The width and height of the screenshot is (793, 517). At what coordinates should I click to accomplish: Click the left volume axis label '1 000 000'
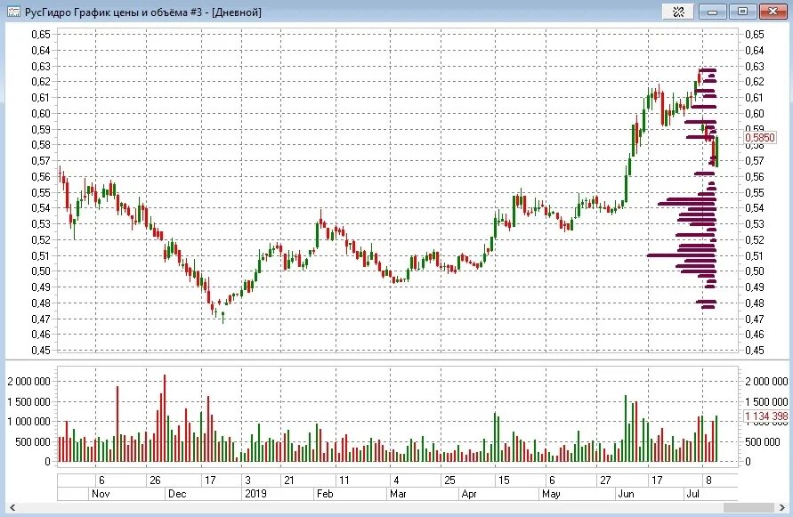28,422
